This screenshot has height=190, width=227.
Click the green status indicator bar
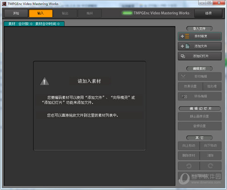(x=127, y=13)
